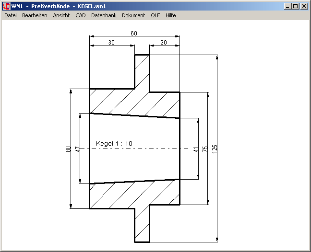Open the Datenbank menu

(x=104, y=15)
